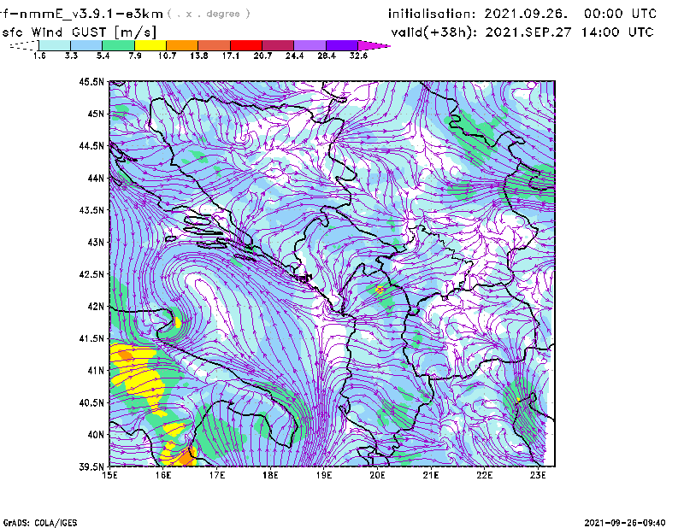Click the light blue legend swatch 3.3–5.4
Image resolution: width=684 pixels, height=528 pixels.
pyautogui.click(x=86, y=45)
